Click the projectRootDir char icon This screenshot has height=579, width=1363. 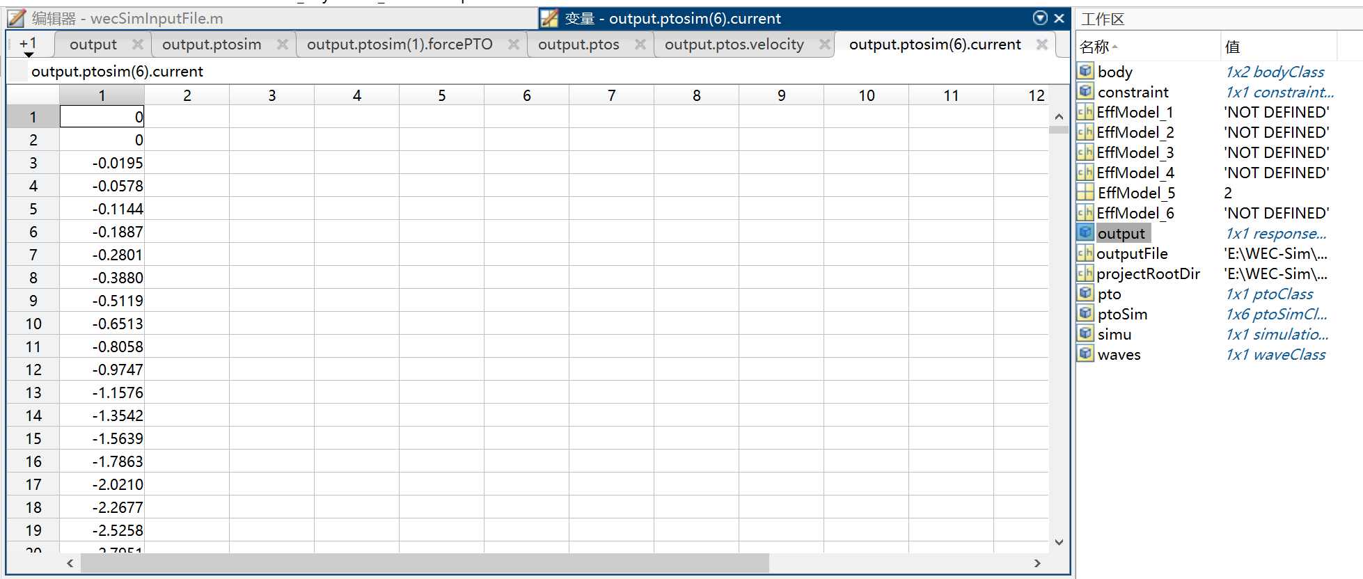coord(1085,273)
